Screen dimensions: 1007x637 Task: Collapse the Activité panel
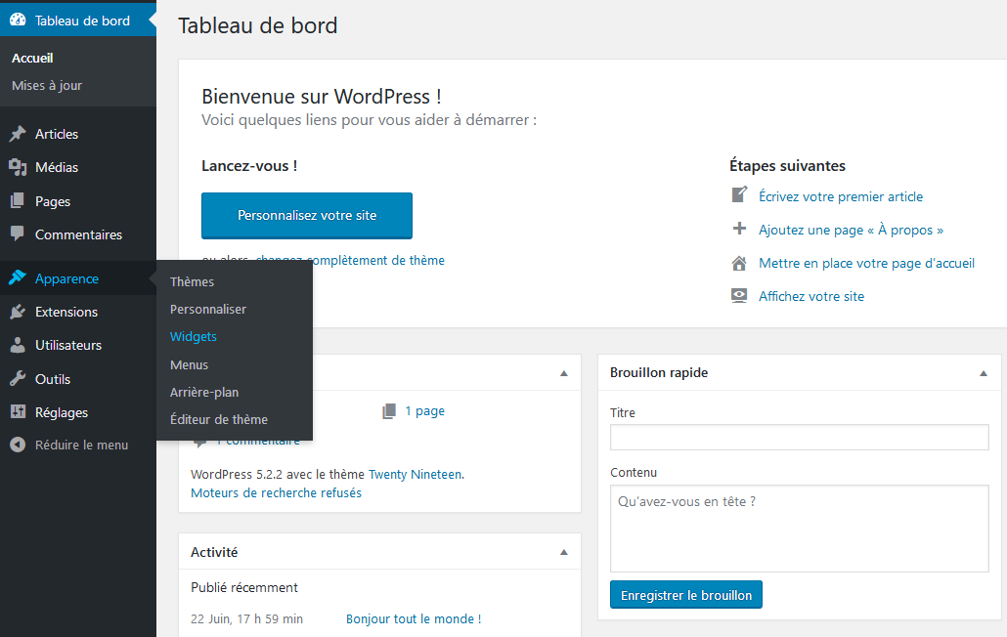point(564,552)
